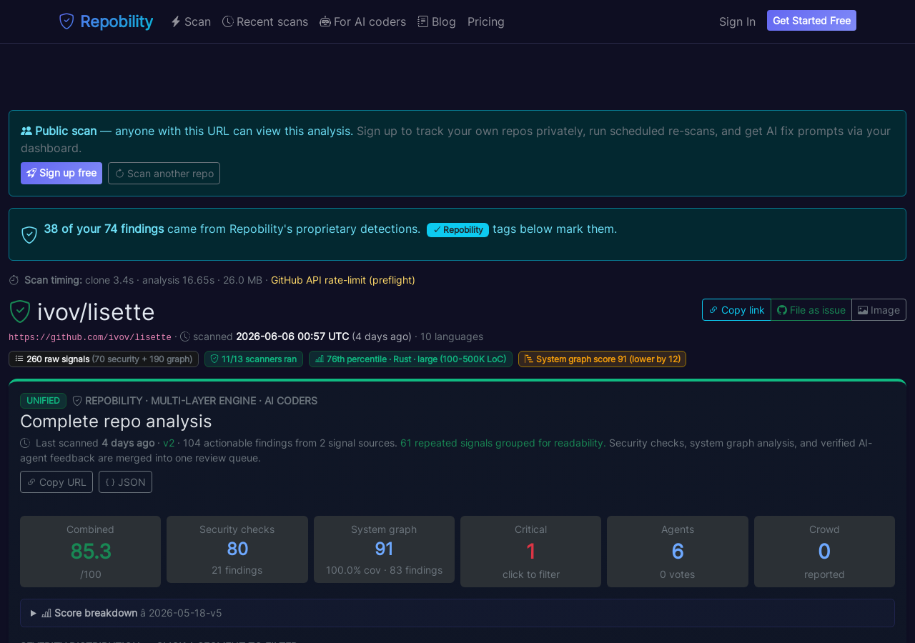Filter by the Critical 1 card
This screenshot has height=643, width=915.
(x=530, y=552)
